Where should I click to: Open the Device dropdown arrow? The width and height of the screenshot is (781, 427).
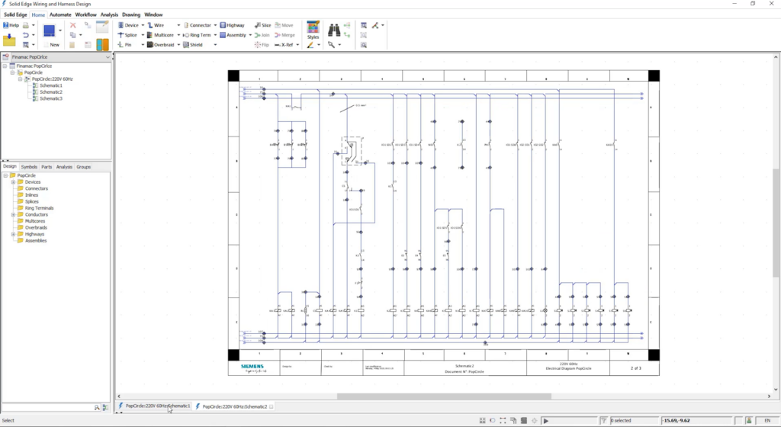pyautogui.click(x=143, y=25)
